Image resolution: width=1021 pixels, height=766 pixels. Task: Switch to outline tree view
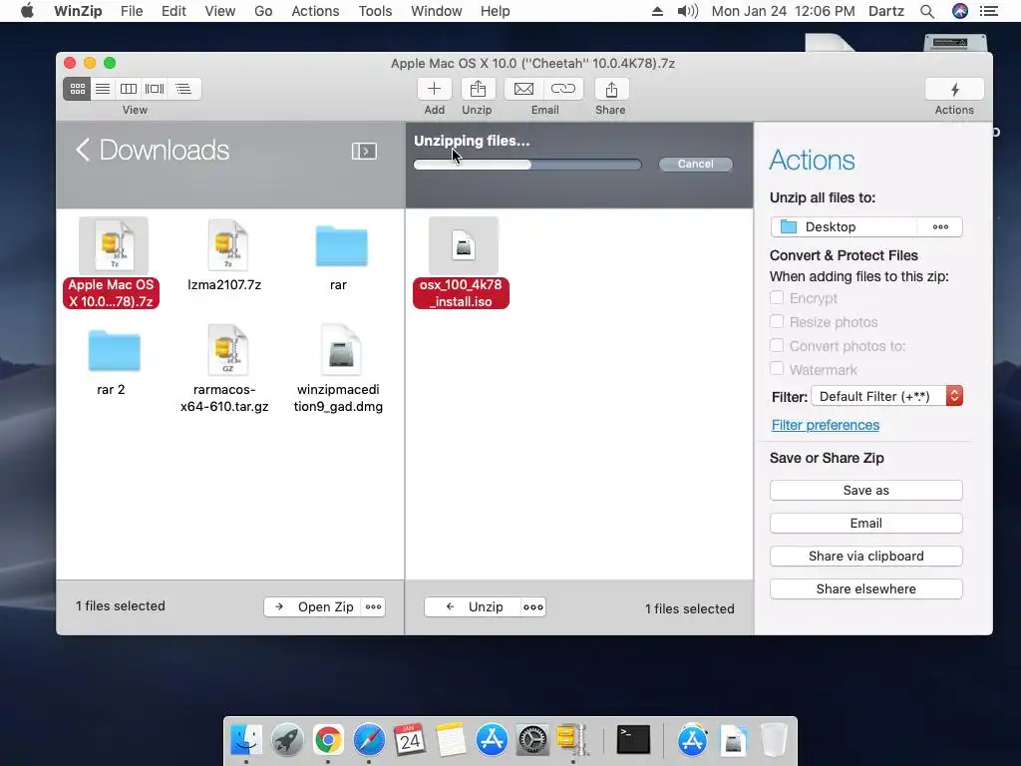pos(183,89)
